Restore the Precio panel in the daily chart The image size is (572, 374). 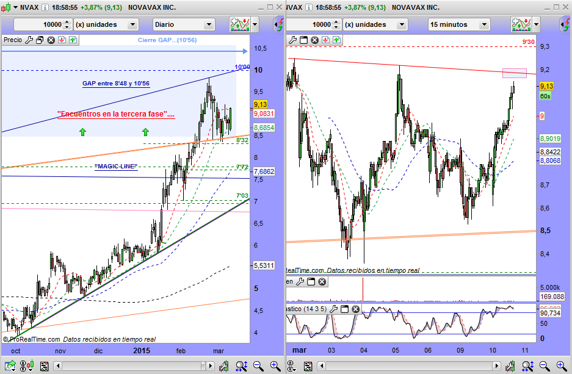(x=40, y=40)
